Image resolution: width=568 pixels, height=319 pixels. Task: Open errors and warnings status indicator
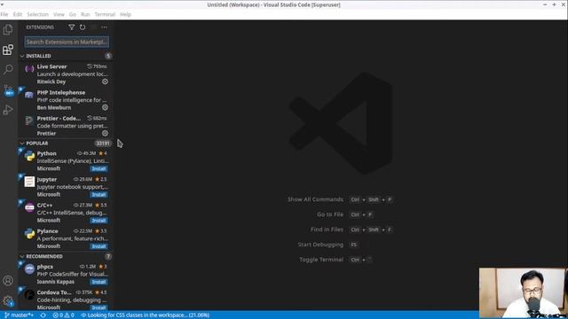[x=63, y=315]
